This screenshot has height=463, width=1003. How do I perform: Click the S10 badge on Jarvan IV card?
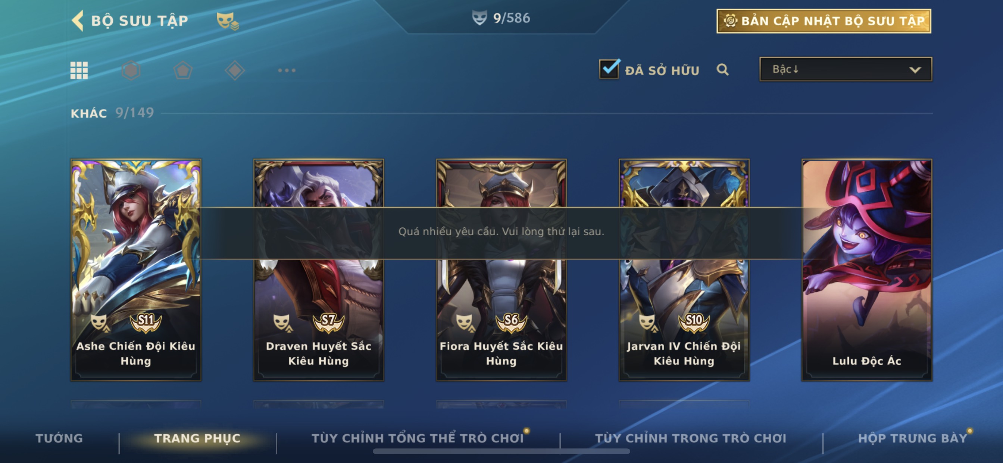pyautogui.click(x=694, y=322)
